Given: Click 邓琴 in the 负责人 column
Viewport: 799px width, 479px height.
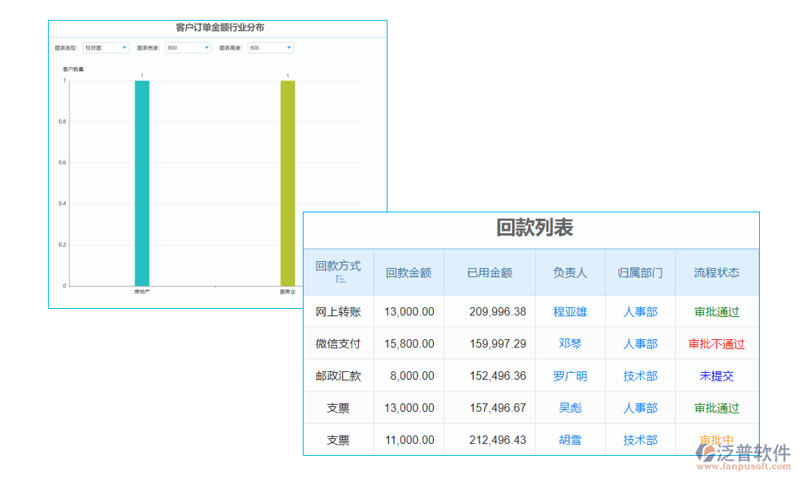Looking at the screenshot, I should pos(568,343).
